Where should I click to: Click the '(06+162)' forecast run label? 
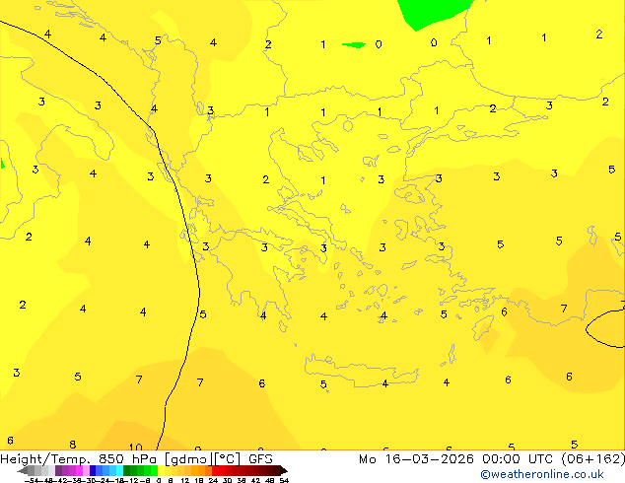click(593, 459)
